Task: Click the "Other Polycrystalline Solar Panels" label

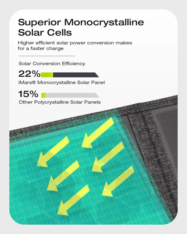Action: [60, 102]
